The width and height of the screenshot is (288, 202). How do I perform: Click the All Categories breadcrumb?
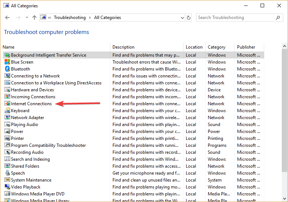107,18
